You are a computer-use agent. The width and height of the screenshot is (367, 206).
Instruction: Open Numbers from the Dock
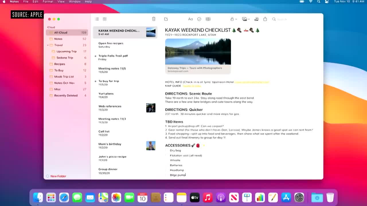[260, 197]
